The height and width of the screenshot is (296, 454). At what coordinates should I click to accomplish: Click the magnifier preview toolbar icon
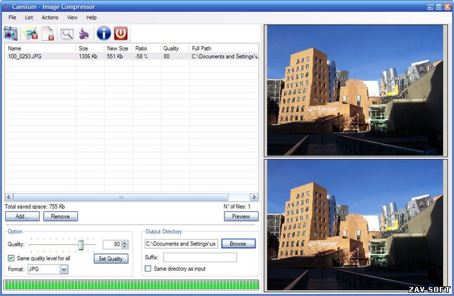67,34
